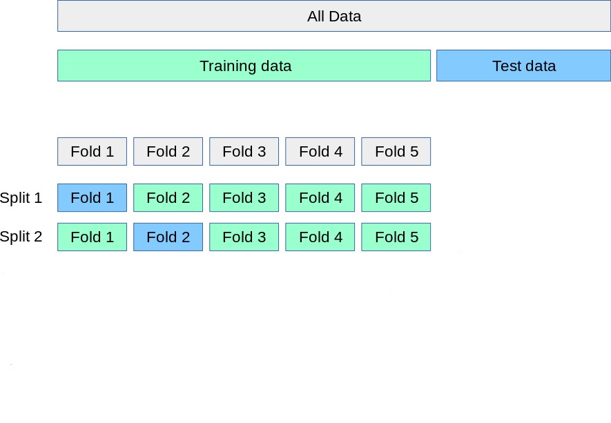Choose green Fold 1 in Split 2 row

pyautogui.click(x=92, y=237)
